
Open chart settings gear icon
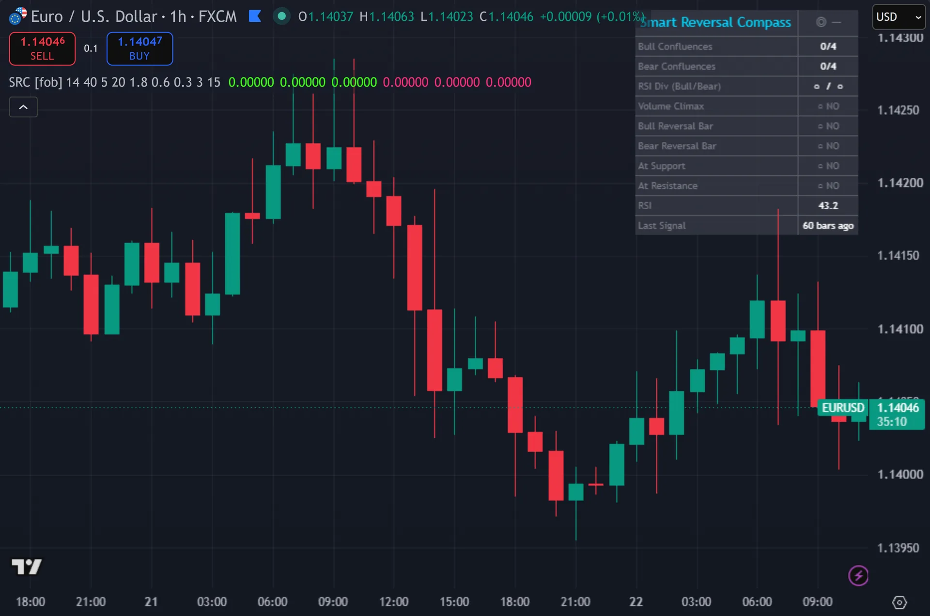tap(899, 602)
